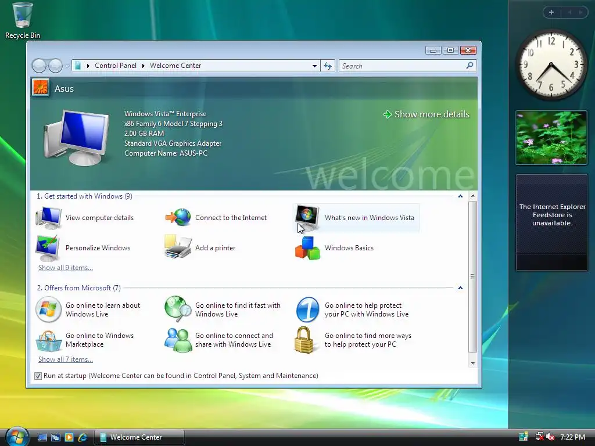Click the Connect to the Internet globe icon

(x=178, y=217)
